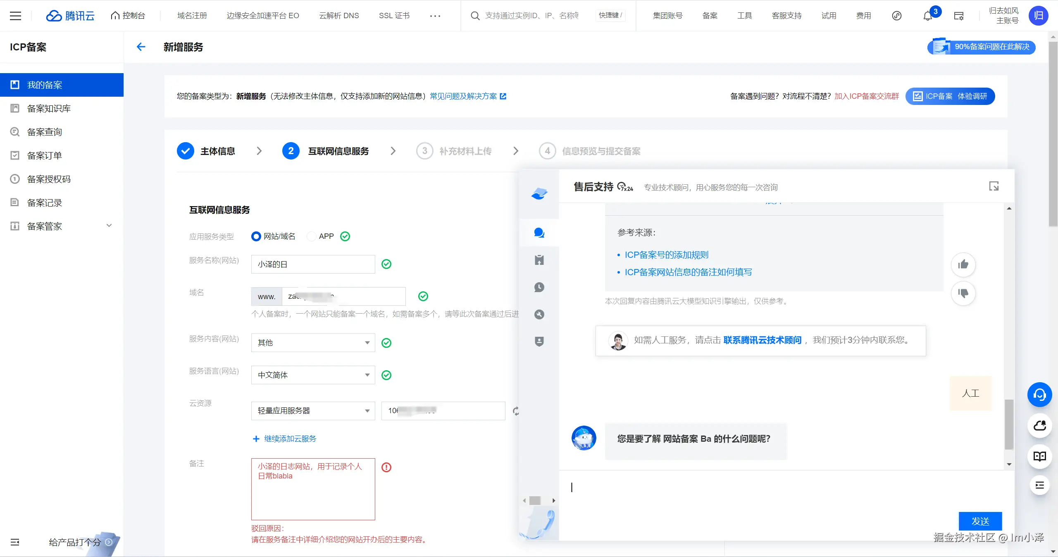Open the 轻量应用服务器 cloud resource dropdown
The width and height of the screenshot is (1058, 557).
pyautogui.click(x=313, y=411)
